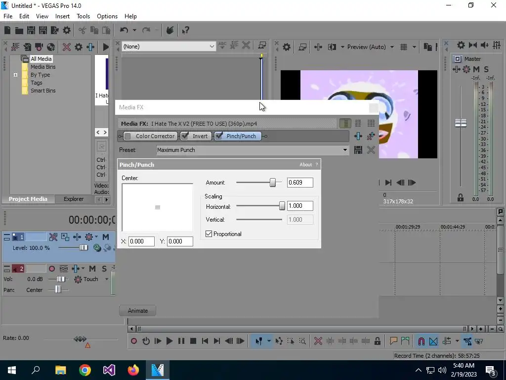Screen dimensions: 506x380
Task: Switch to the Explorer tab
Action: pyautogui.click(x=74, y=199)
